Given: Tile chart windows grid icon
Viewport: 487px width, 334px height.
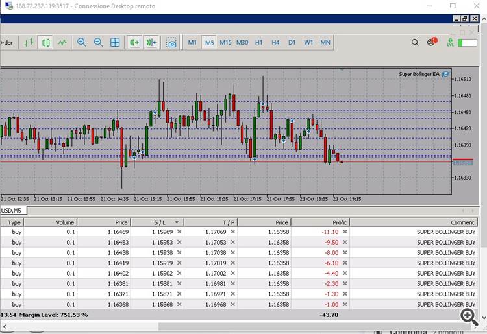Looking at the screenshot, I should [x=115, y=43].
